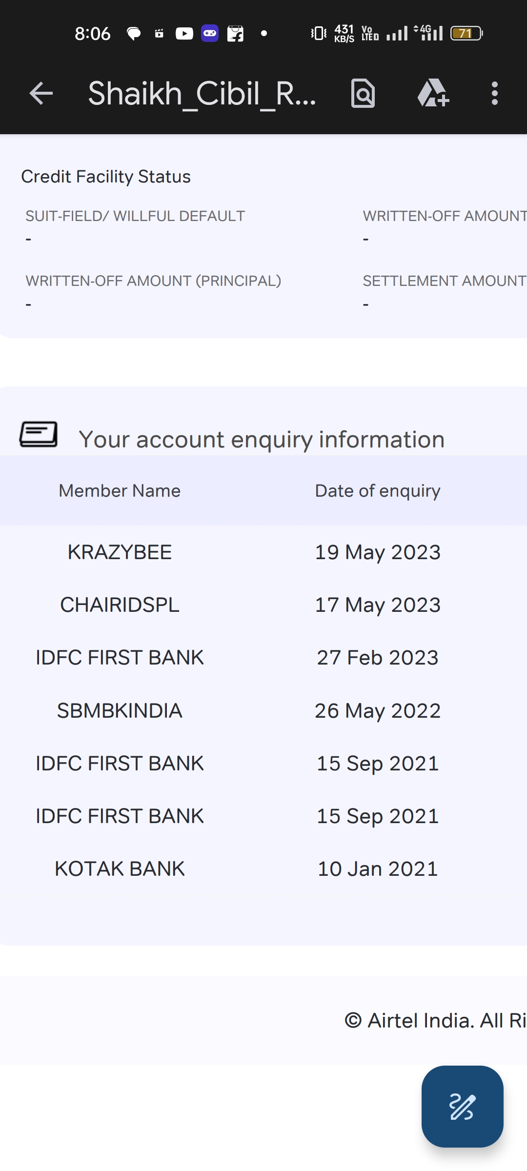This screenshot has height=1171, width=527.
Task: Tap the YouTube notification icon in status bar
Action: 184,33
